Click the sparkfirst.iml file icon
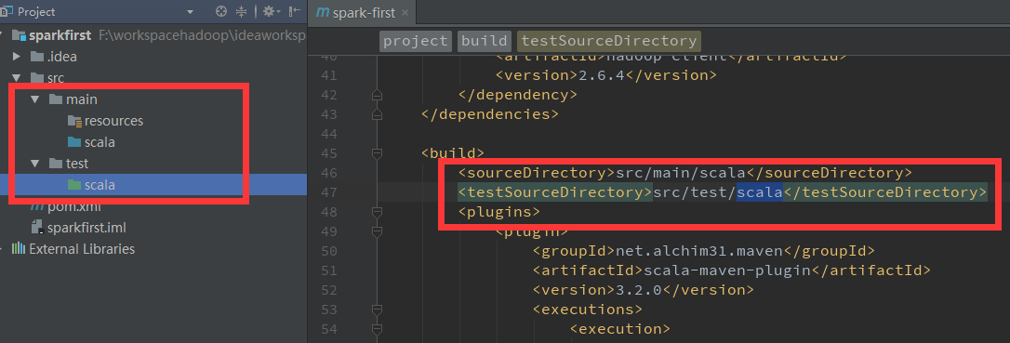The image size is (1010, 343). coord(36,228)
